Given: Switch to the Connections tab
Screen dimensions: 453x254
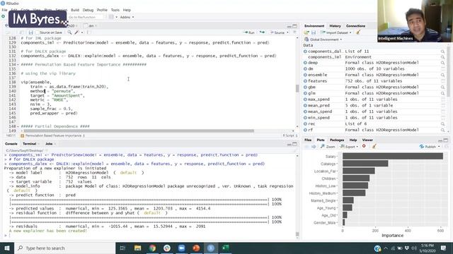Looking at the screenshot, I should click(x=355, y=26).
